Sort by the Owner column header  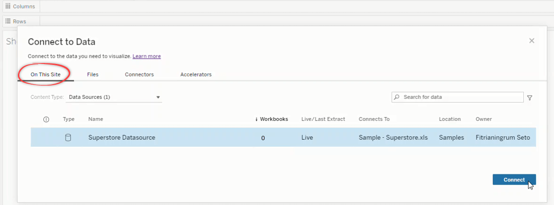484,119
